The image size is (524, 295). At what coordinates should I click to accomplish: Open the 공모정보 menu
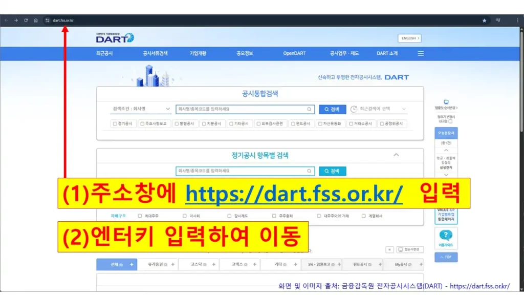point(245,53)
